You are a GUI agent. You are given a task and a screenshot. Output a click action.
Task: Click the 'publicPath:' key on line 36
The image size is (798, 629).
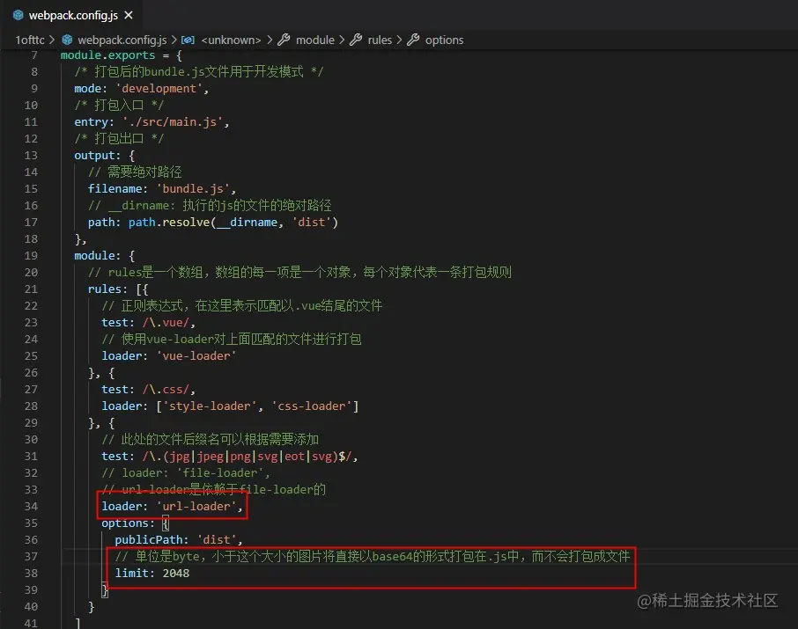(x=151, y=539)
